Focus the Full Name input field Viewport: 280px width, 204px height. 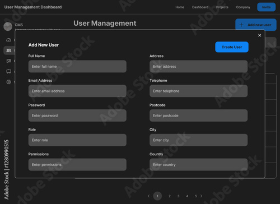click(x=77, y=66)
